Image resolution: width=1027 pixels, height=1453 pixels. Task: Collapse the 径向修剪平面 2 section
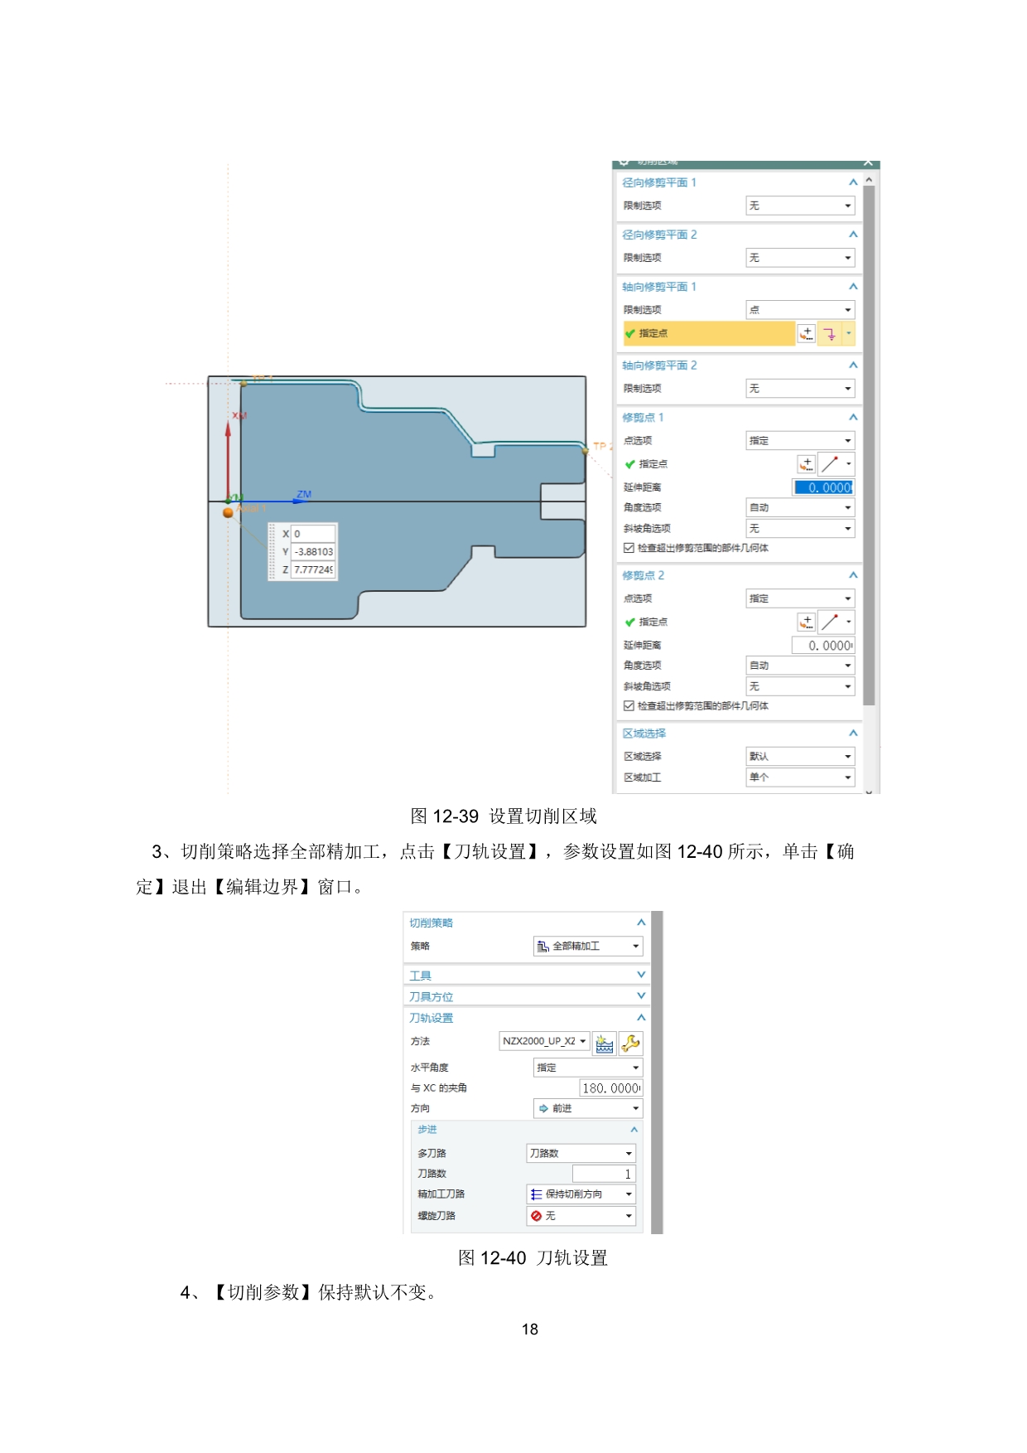(853, 235)
